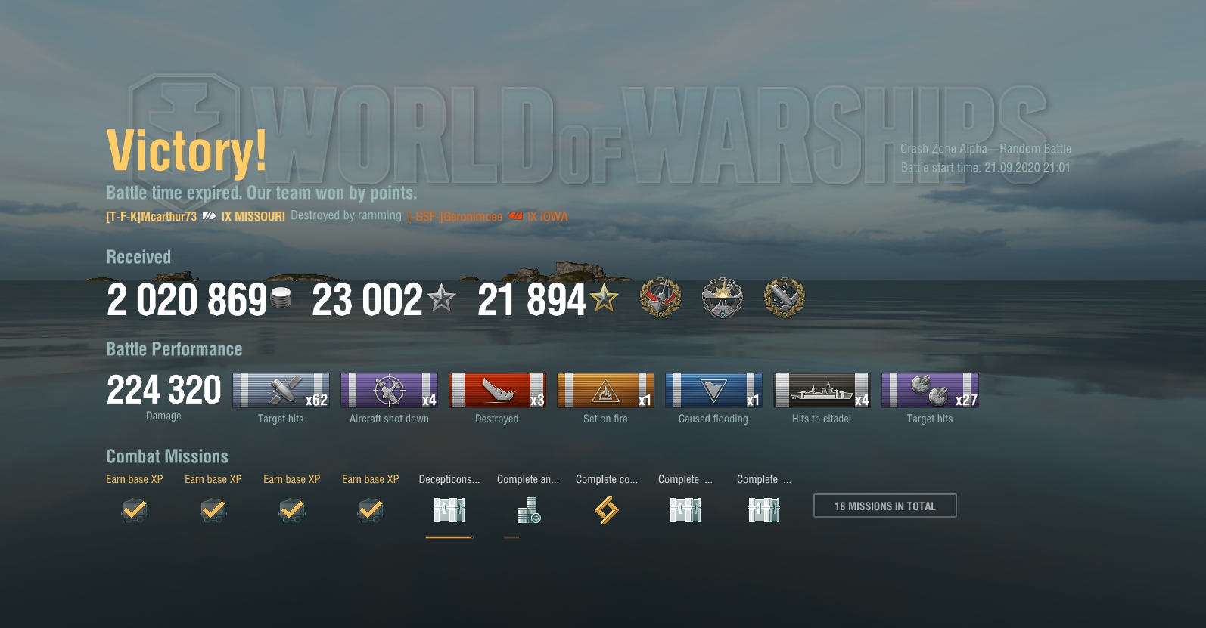Select the middle achievement medal with burst emblem

click(723, 298)
